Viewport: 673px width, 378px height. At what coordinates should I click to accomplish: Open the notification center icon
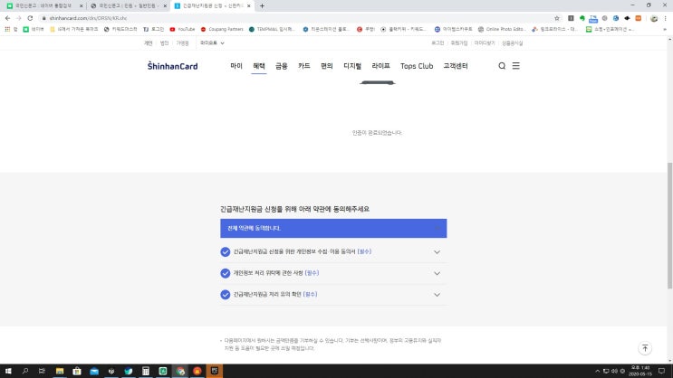(x=661, y=371)
